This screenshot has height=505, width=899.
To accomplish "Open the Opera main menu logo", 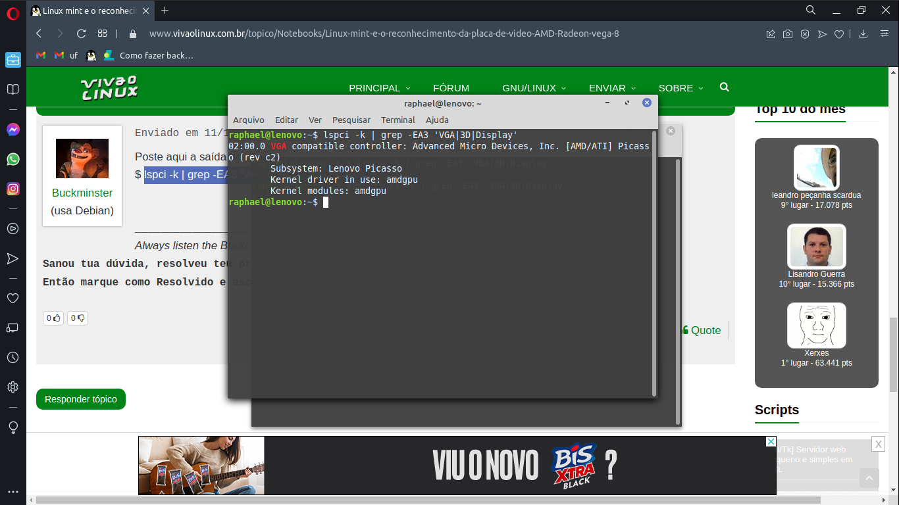I will [x=13, y=12].
